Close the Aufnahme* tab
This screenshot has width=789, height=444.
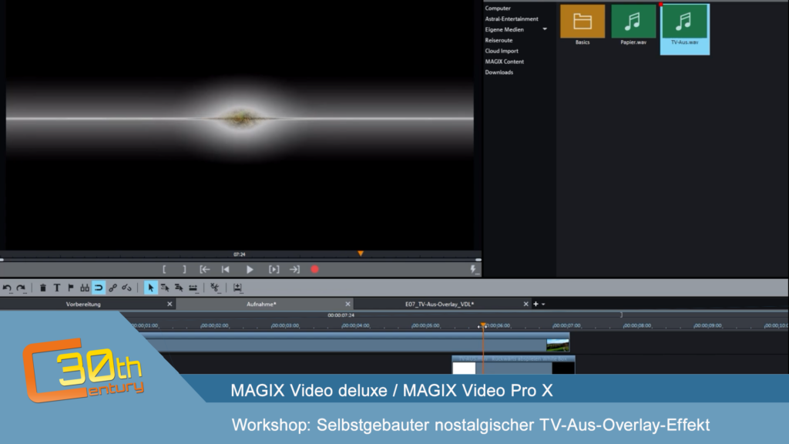(347, 304)
